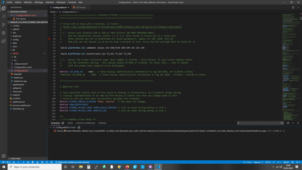The image size is (302, 170).
Task: Open the lesimprimantes3d.fr forum link
Action: point(123,27)
